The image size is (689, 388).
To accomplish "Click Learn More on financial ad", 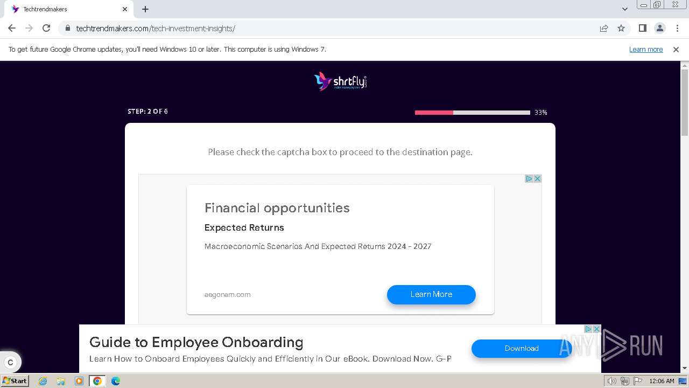I will 431,294.
